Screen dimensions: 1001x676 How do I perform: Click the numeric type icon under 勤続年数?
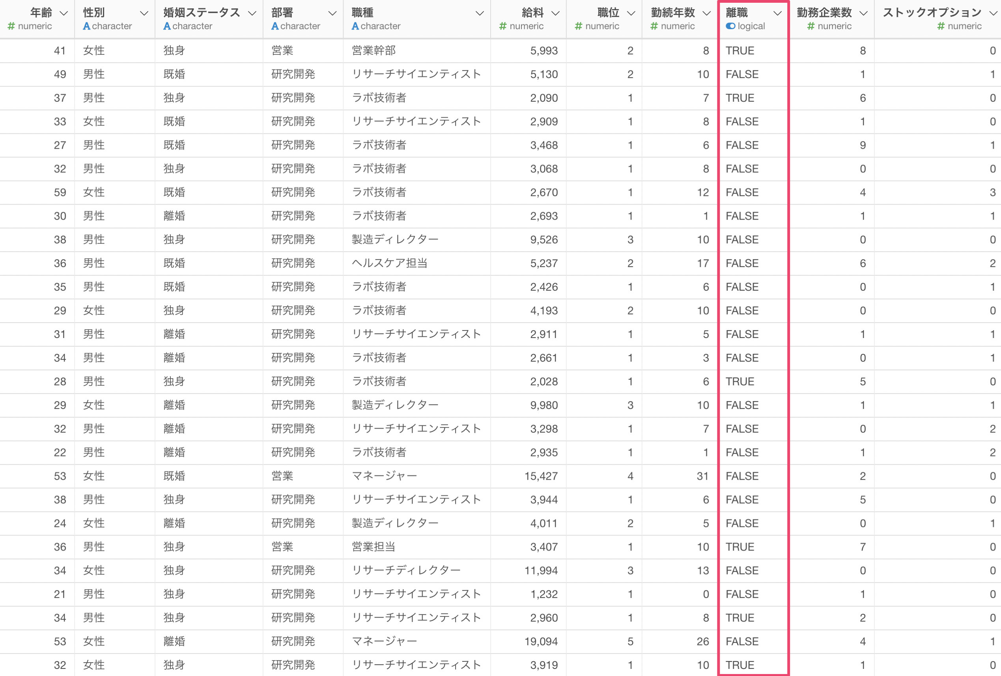pos(654,26)
